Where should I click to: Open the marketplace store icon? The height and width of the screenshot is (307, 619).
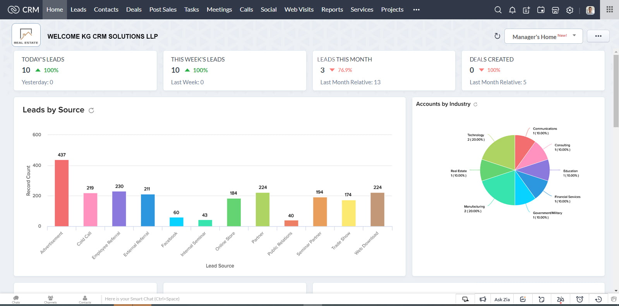click(555, 10)
